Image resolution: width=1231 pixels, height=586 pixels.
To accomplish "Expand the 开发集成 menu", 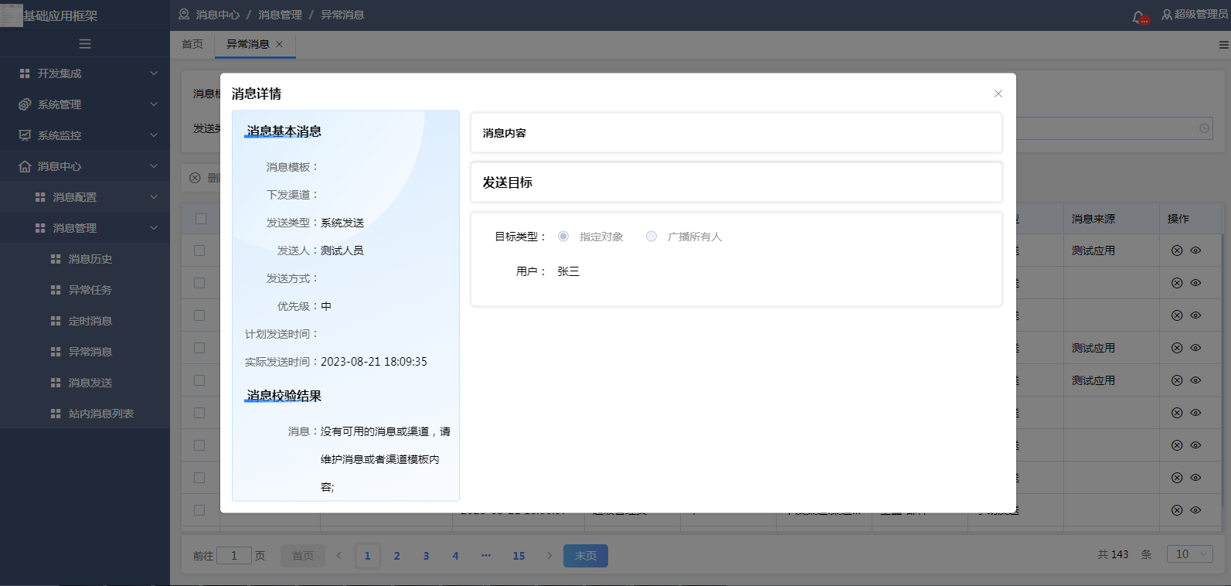I will (85, 73).
